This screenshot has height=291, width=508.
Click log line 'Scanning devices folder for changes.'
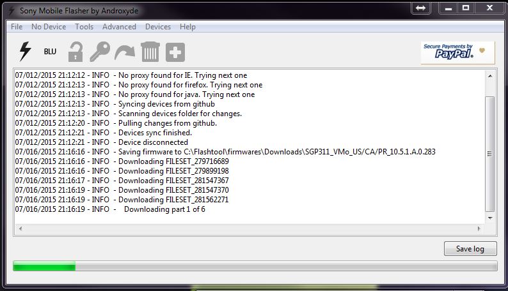(x=129, y=114)
